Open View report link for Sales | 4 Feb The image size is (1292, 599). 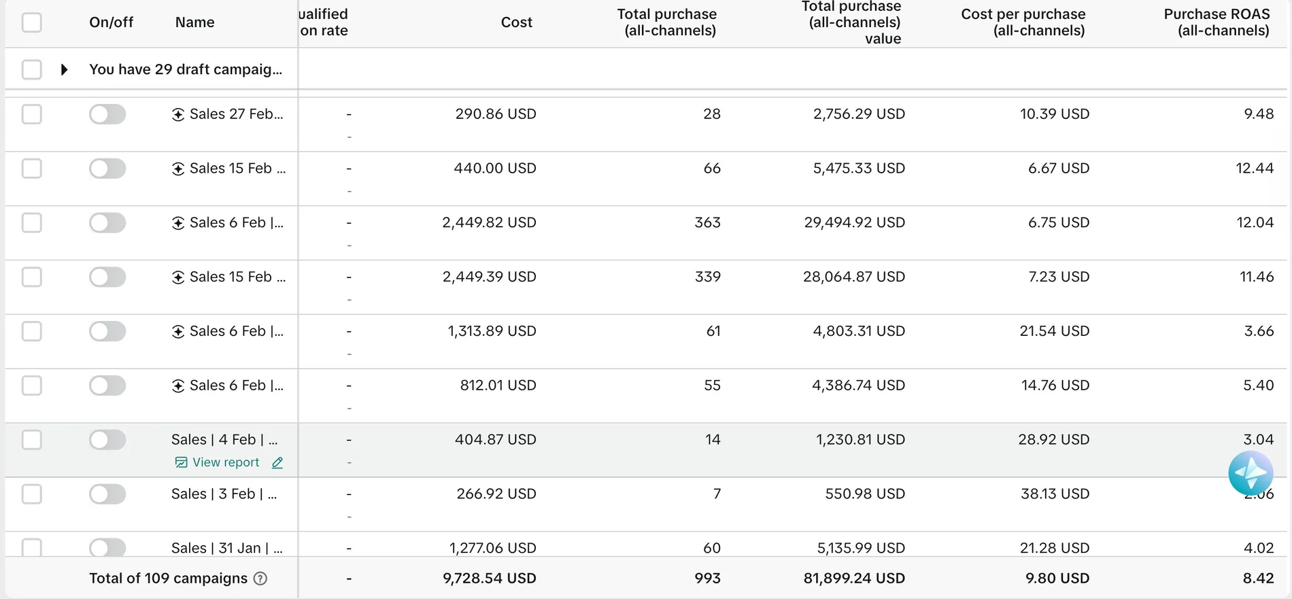tap(226, 462)
